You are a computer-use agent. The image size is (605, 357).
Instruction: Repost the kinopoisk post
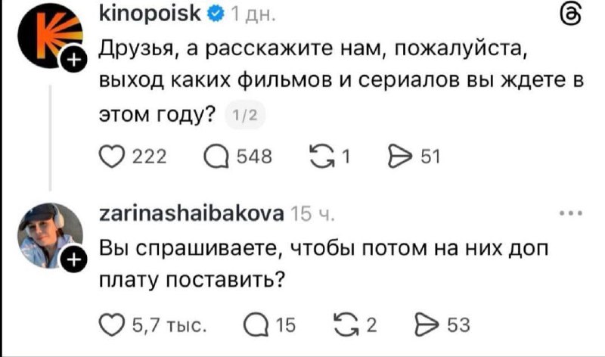pyautogui.click(x=318, y=157)
